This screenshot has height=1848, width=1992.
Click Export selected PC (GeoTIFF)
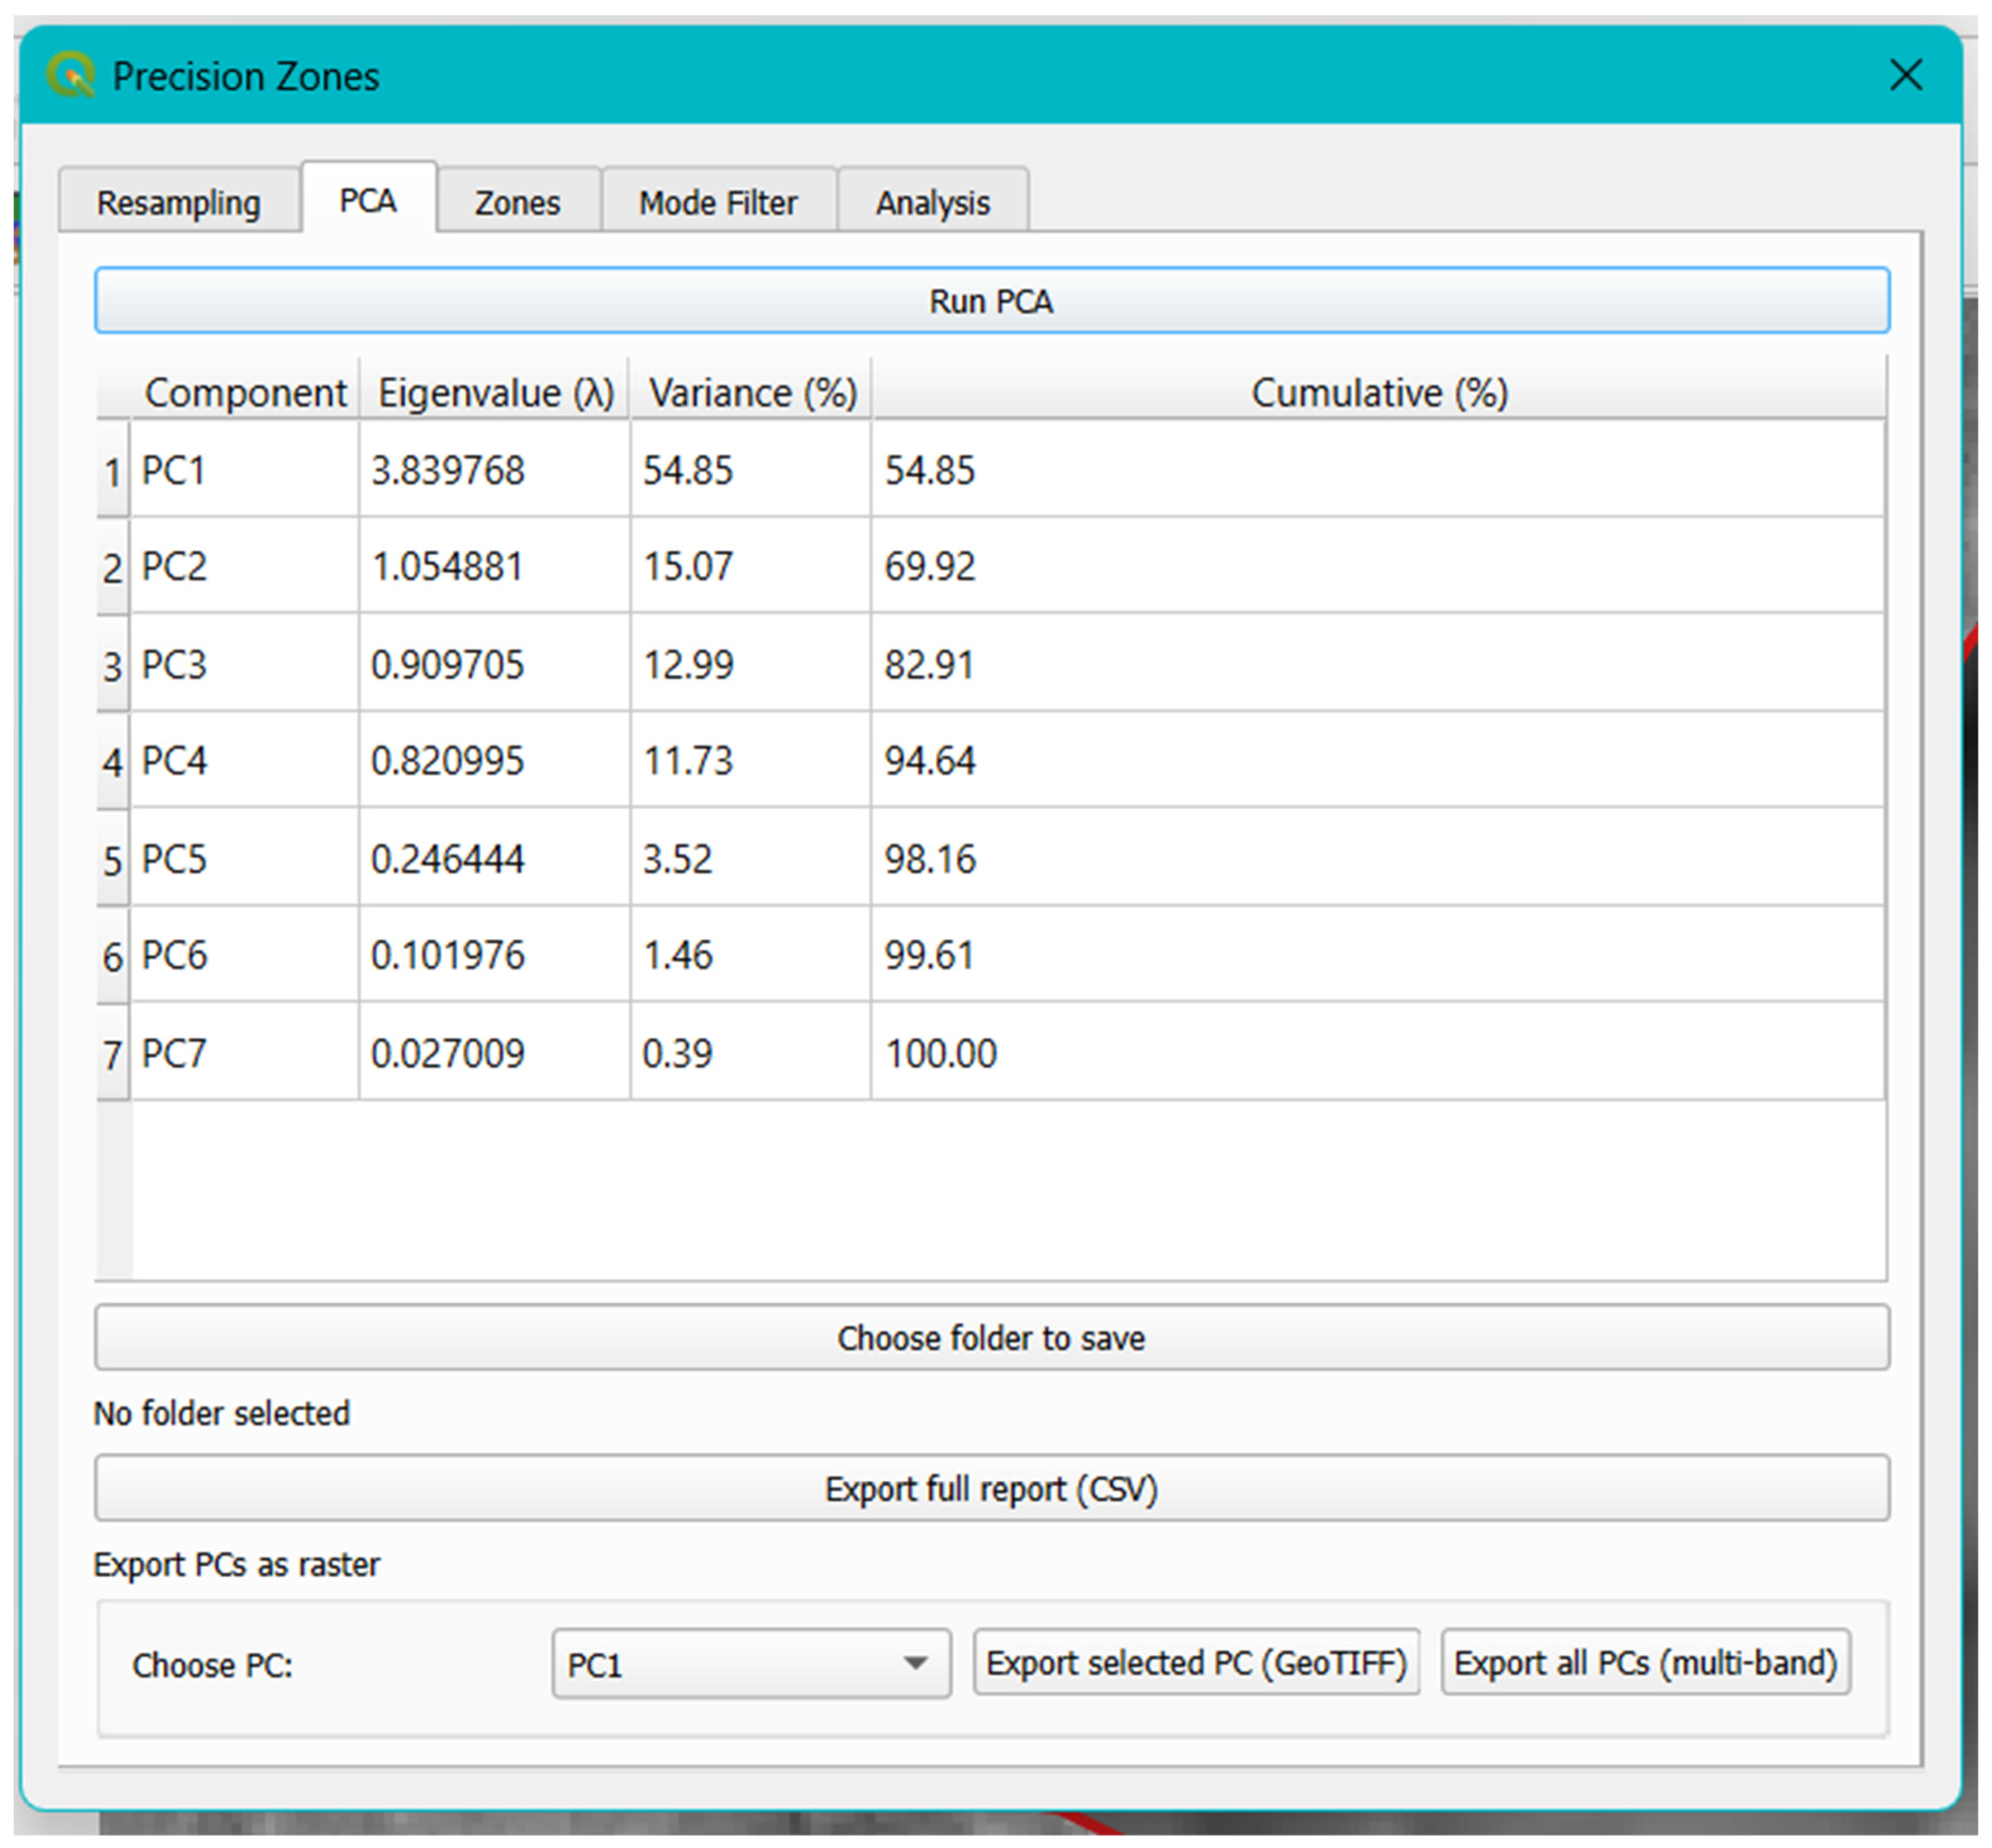[1196, 1662]
